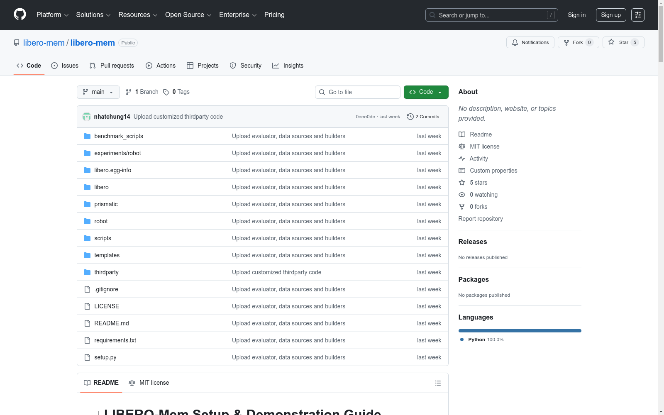Expand the Solutions dropdown
The height and width of the screenshot is (415, 664).
(x=93, y=15)
